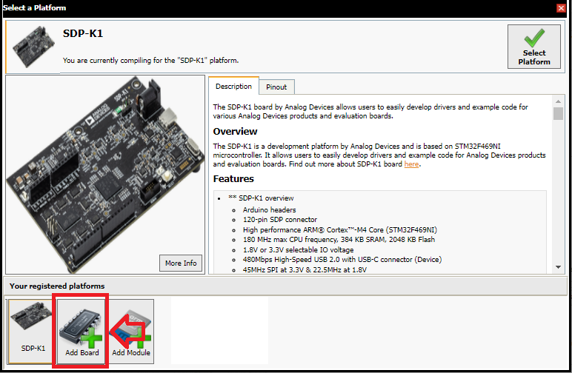Click the large SDP-K1 board photo

[105, 174]
